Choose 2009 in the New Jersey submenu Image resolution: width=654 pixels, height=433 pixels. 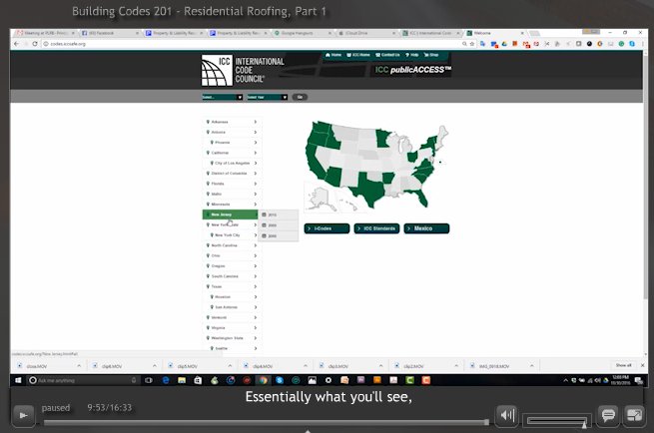[x=279, y=225]
